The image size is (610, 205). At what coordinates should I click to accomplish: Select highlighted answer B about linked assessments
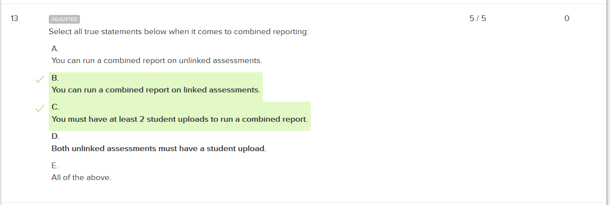pos(156,87)
